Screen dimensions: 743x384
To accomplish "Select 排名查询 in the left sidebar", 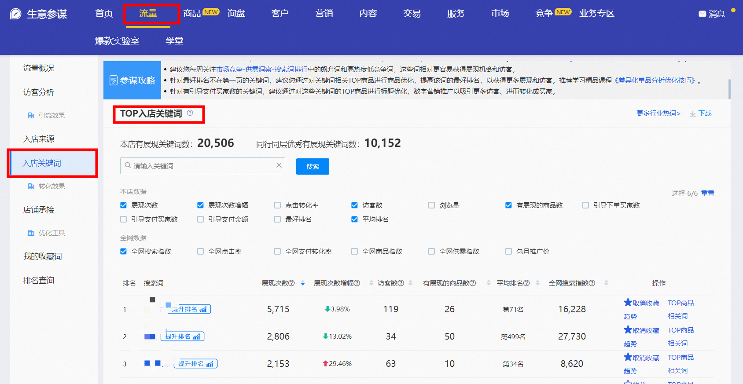I will (39, 281).
